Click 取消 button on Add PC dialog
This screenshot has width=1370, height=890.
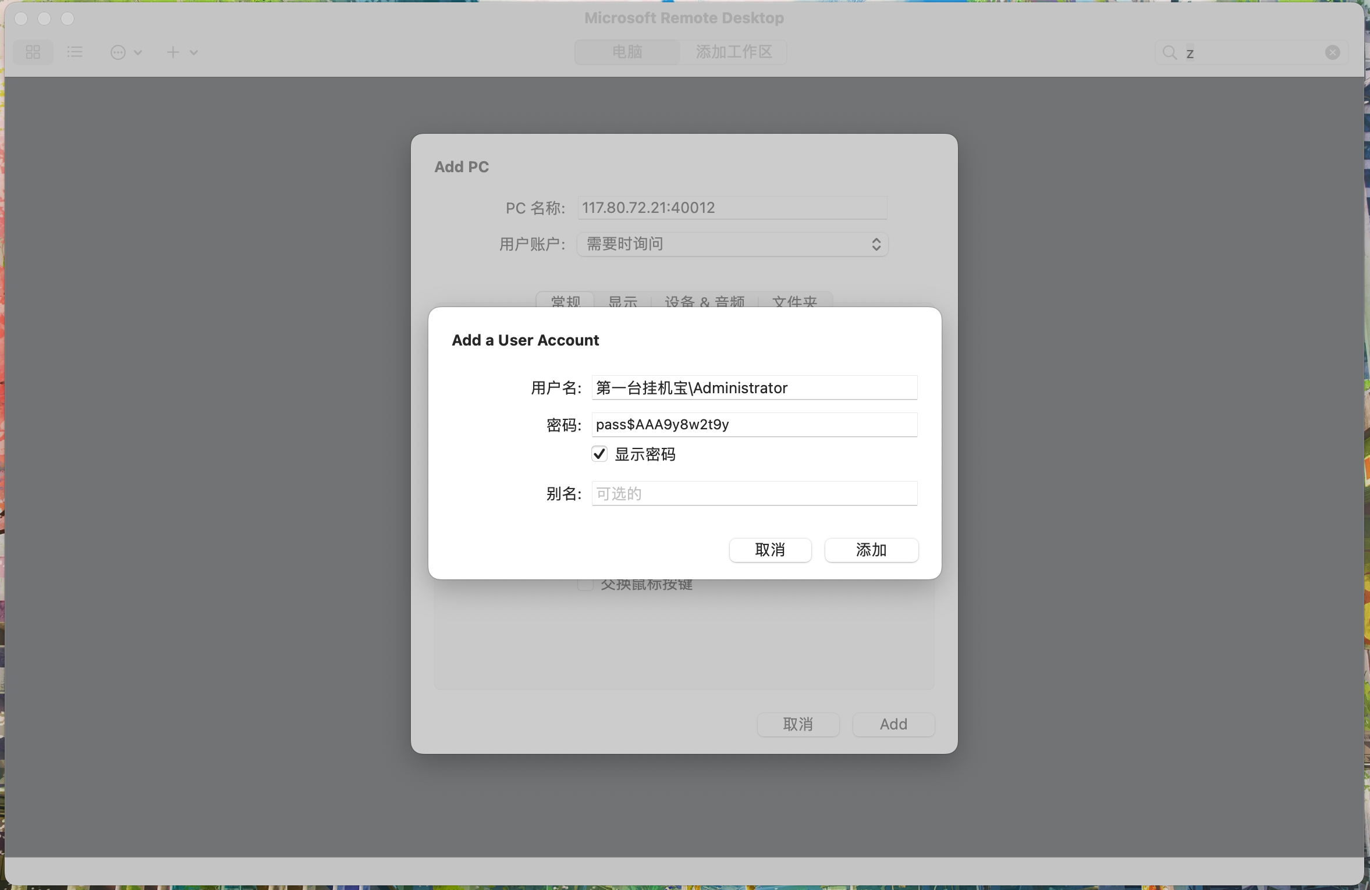tap(798, 724)
